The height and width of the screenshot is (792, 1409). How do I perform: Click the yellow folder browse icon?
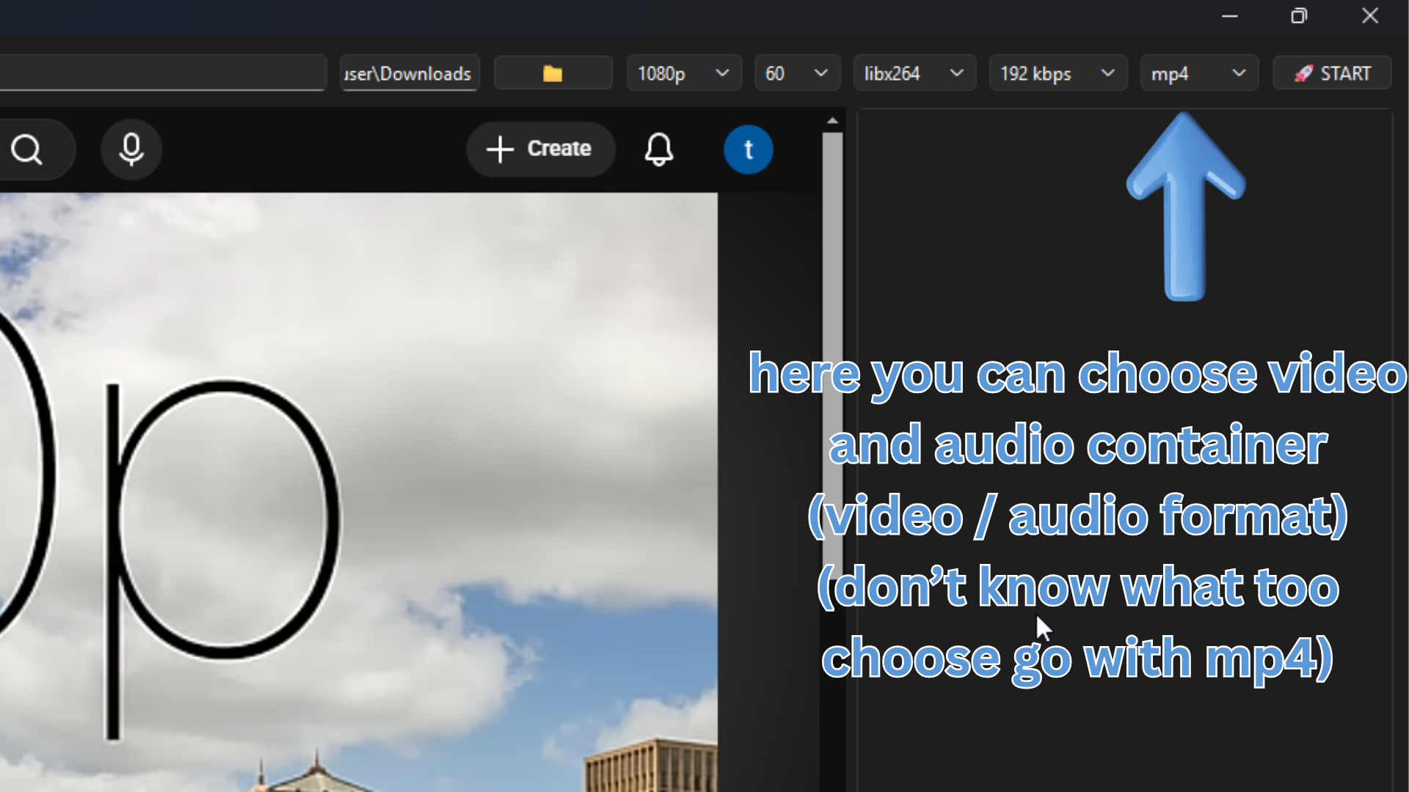pyautogui.click(x=553, y=73)
